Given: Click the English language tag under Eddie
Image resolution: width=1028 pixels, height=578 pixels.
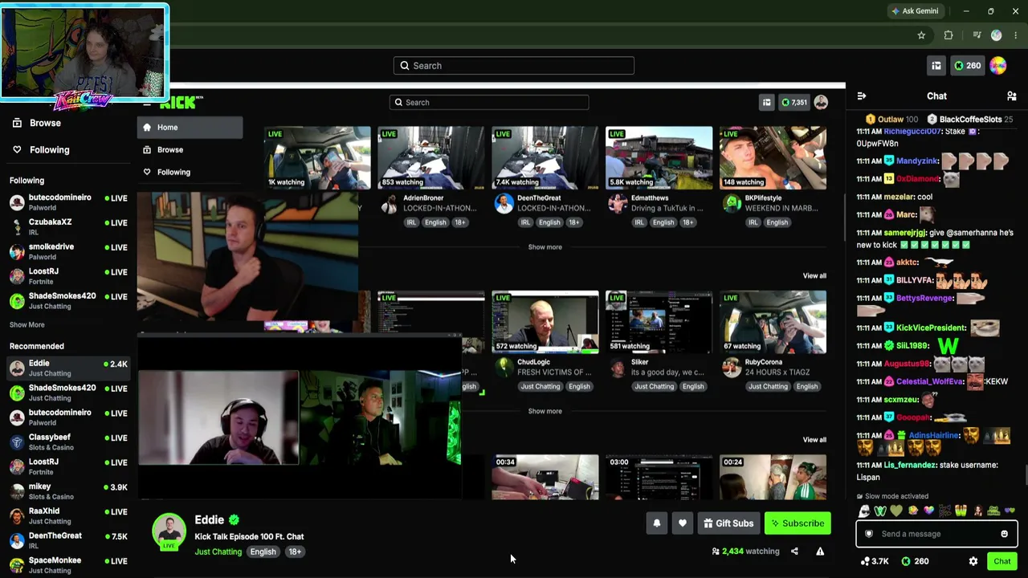Looking at the screenshot, I should coord(263,552).
